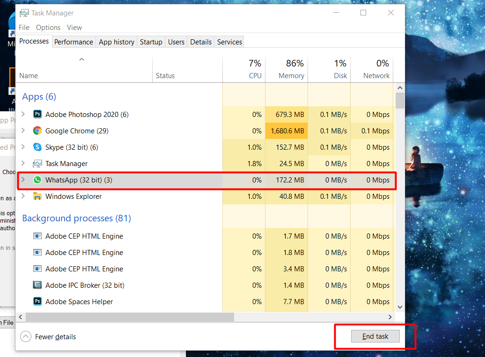Open the View menu
The width and height of the screenshot is (485, 357).
click(74, 28)
